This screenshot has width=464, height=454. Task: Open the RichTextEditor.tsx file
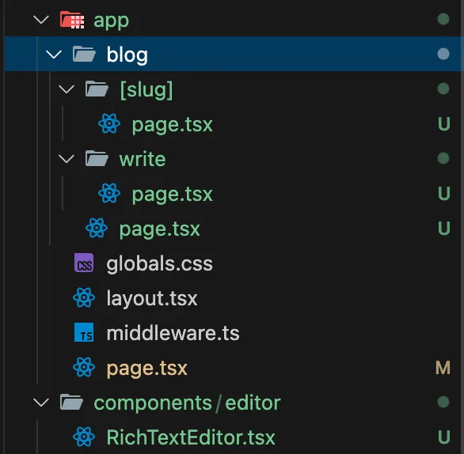(191, 437)
